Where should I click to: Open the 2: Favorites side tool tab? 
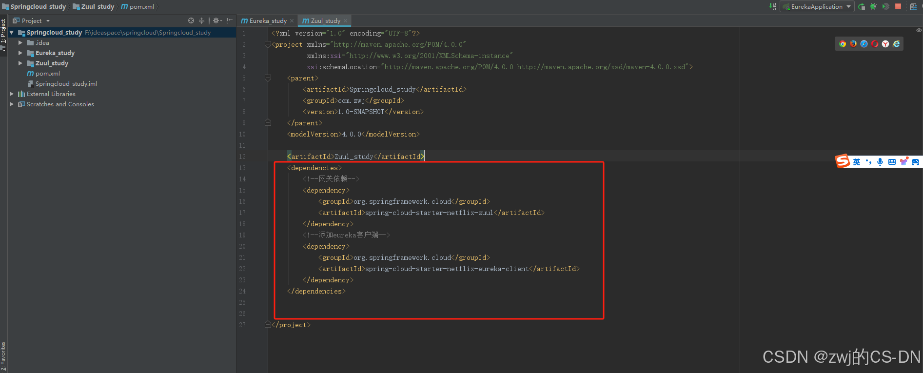pyautogui.click(x=3, y=356)
